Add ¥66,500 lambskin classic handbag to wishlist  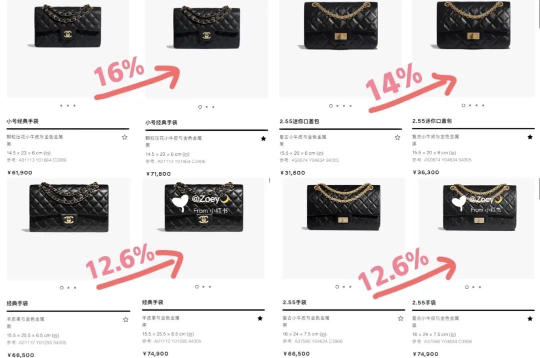coord(125,320)
